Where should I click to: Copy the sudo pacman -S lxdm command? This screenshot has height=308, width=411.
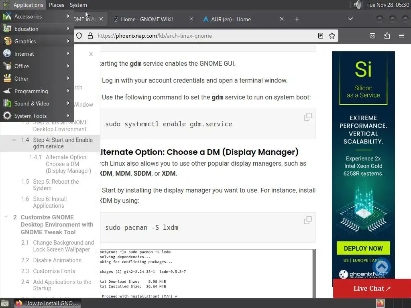click(x=308, y=220)
